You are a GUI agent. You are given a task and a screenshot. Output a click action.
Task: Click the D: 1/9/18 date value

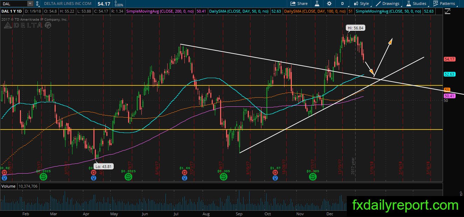pos(34,11)
